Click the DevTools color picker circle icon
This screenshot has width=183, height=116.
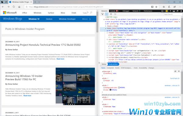pyautogui.click(x=111, y=14)
